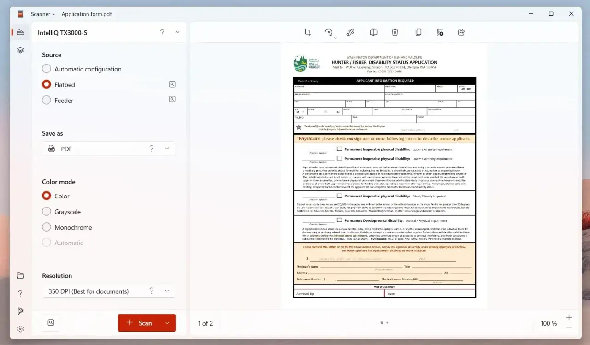Viewport: 590px width, 345px height.
Task: Click help icon in Resolution box
Action: 151,291
